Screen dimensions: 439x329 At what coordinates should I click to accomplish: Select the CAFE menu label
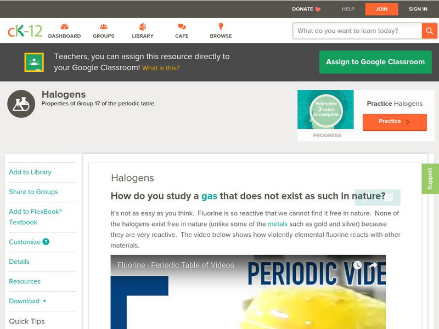coord(182,36)
